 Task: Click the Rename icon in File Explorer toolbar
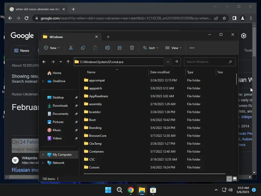point(108,48)
